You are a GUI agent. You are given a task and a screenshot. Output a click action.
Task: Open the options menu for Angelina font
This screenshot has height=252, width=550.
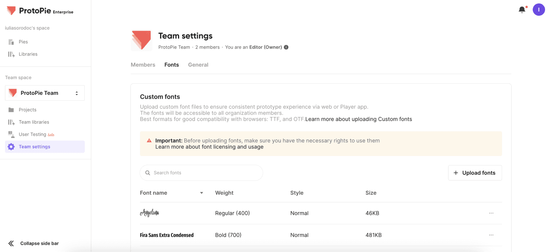point(491,213)
